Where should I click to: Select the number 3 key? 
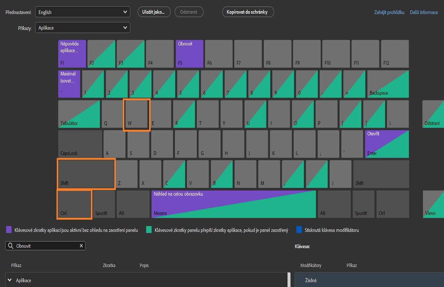tap(140, 84)
